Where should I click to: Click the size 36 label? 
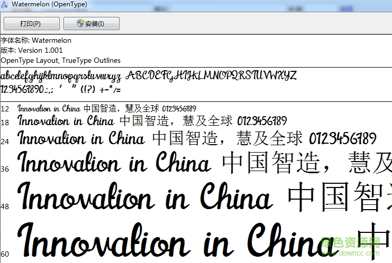[5, 169]
